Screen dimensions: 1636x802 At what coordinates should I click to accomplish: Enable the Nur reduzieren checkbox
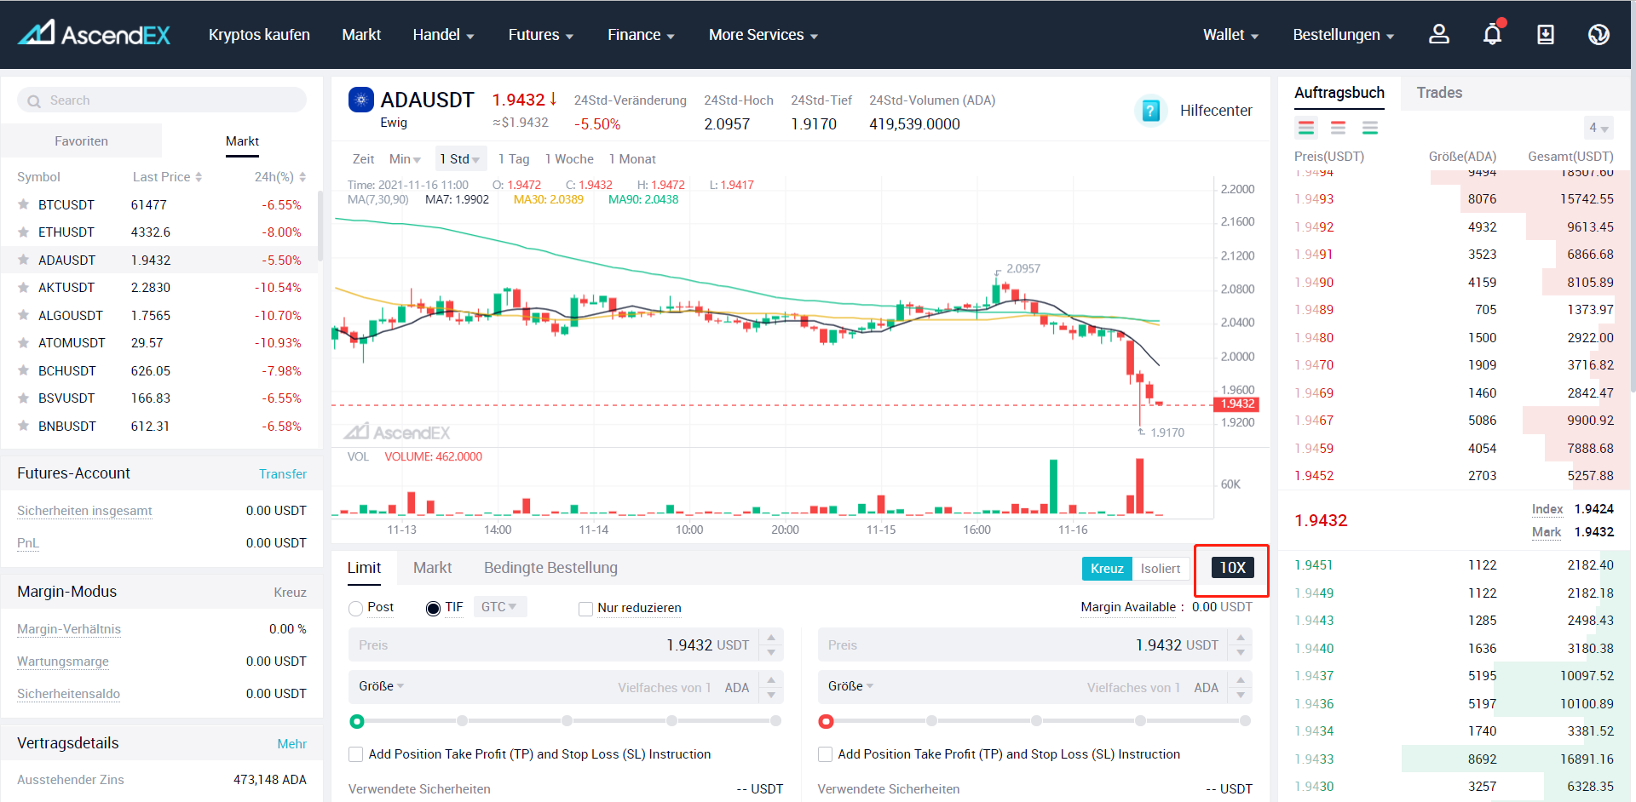click(585, 609)
